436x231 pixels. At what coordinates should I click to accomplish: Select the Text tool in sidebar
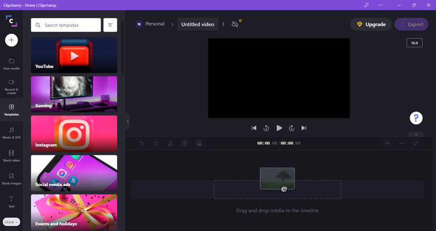pos(12,201)
